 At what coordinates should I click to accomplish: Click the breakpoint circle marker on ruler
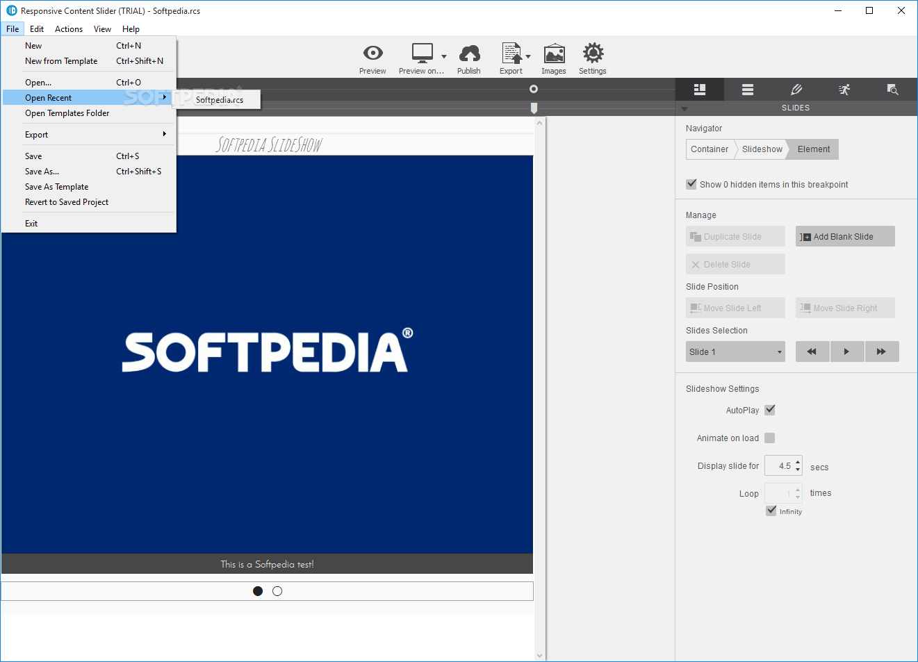tap(534, 89)
